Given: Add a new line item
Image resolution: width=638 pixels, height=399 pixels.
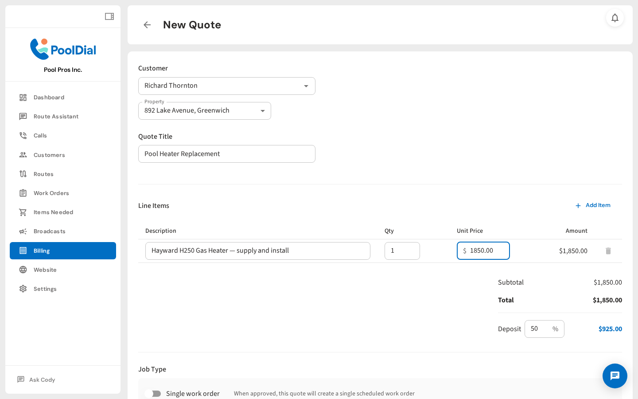Looking at the screenshot, I should pyautogui.click(x=593, y=205).
